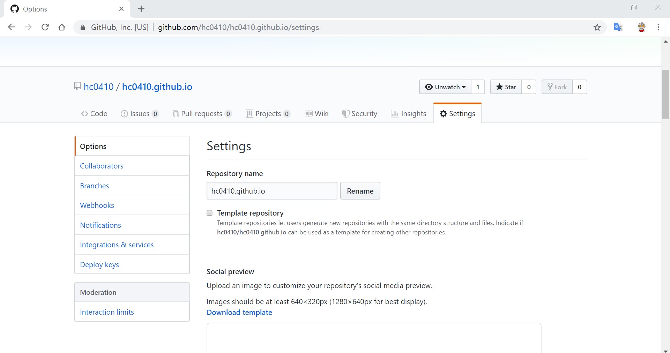
Task: Open new browser tab with plus icon
Action: coord(141,9)
